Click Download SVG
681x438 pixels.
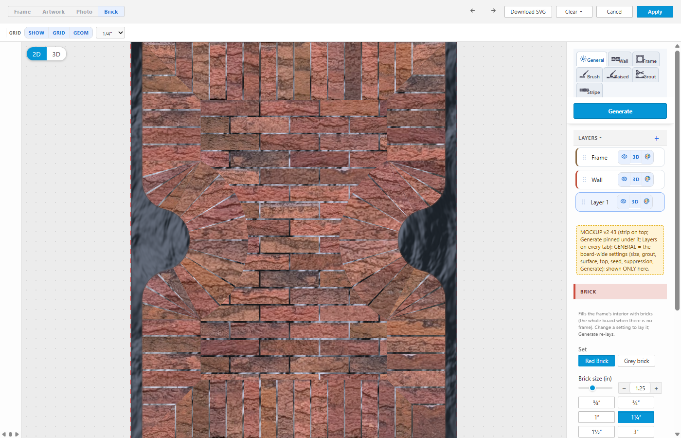pyautogui.click(x=528, y=12)
